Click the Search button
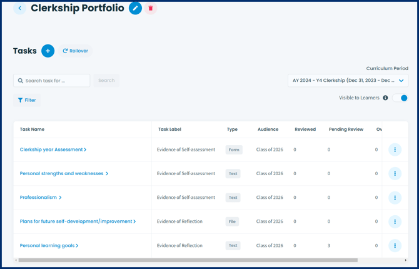The width and height of the screenshot is (419, 269). 106,81
